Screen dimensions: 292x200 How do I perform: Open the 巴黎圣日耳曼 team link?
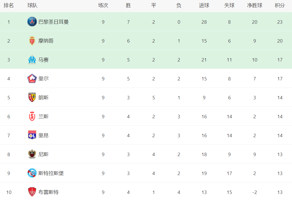click(53, 22)
